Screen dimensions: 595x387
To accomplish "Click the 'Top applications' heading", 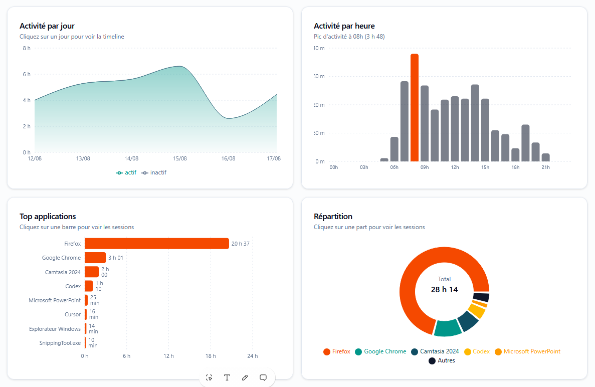I will click(x=48, y=216).
